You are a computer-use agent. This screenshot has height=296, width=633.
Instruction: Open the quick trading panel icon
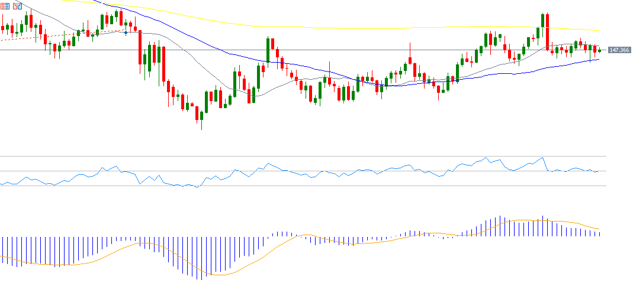(x=5, y=6)
